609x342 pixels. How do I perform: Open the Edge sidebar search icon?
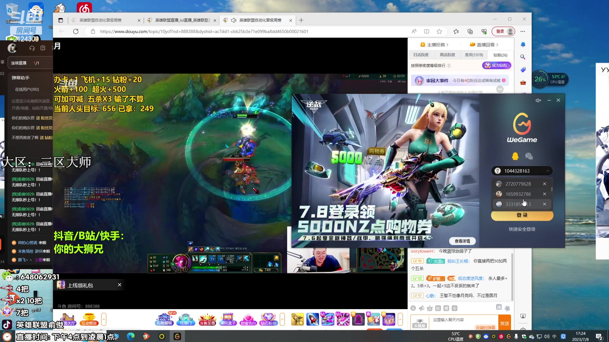click(523, 57)
